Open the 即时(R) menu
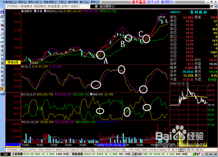The height and width of the screenshot is (157, 218). (23, 2)
